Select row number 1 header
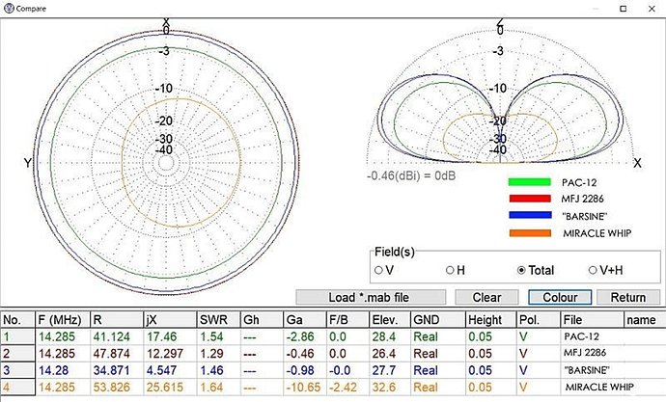Viewport: 666px width, 402px height. click(17, 336)
